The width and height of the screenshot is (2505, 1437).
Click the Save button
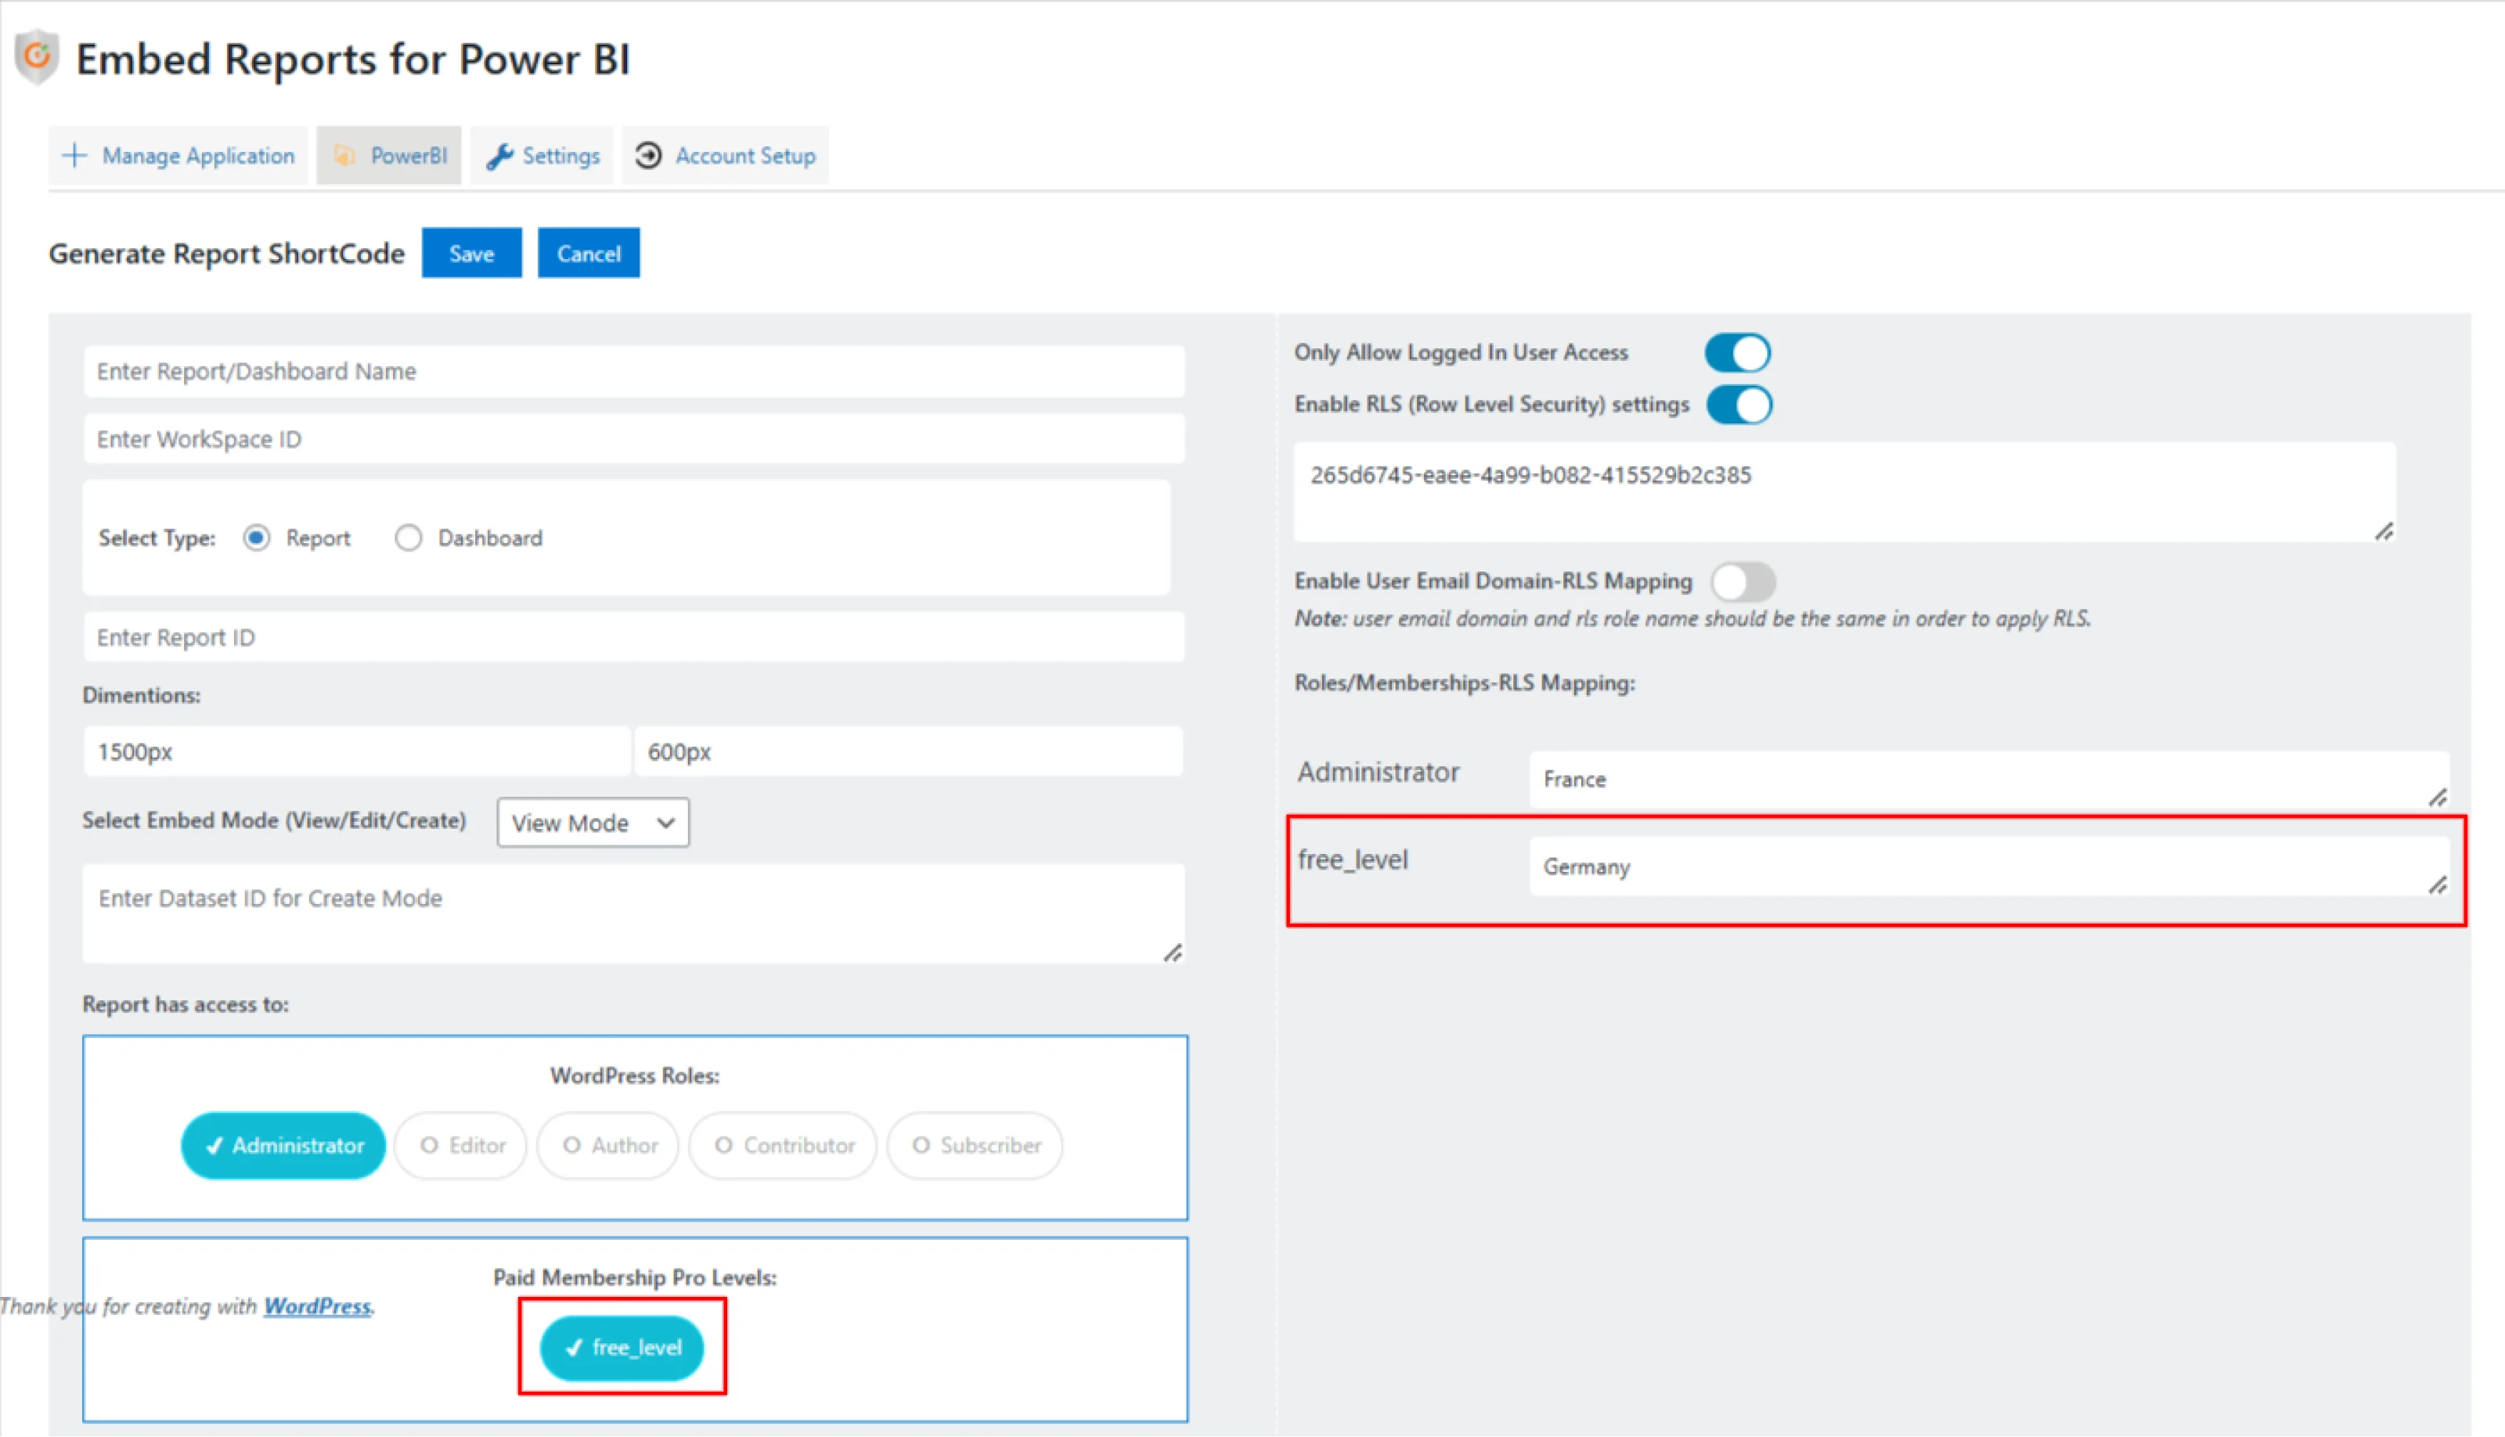tap(471, 253)
